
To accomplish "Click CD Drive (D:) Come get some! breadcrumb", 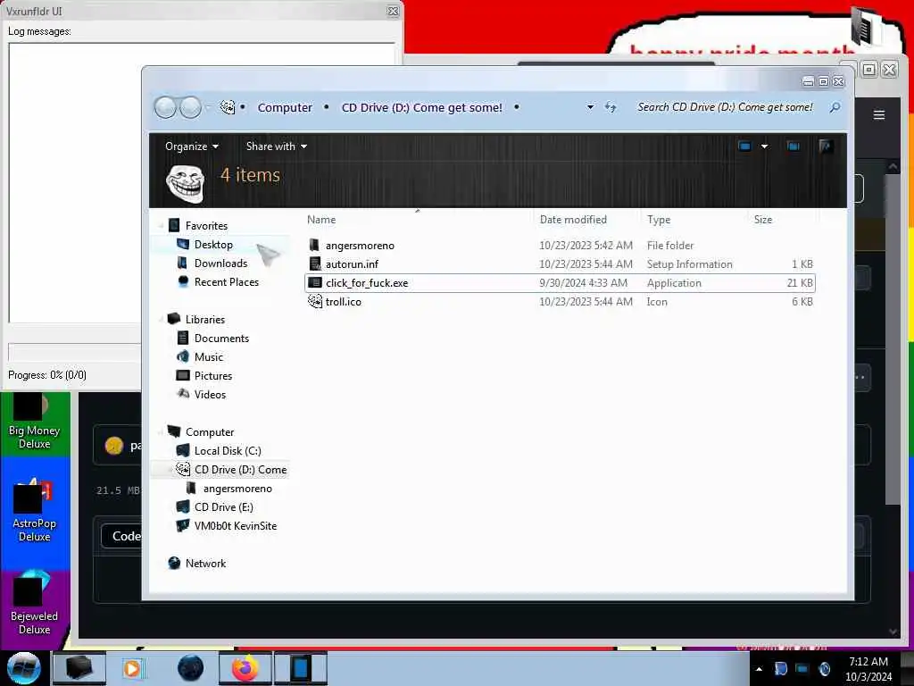I will [421, 107].
